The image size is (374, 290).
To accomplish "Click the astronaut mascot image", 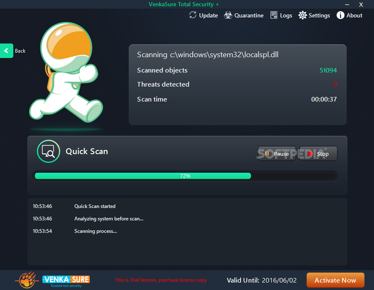I will tap(66, 72).
